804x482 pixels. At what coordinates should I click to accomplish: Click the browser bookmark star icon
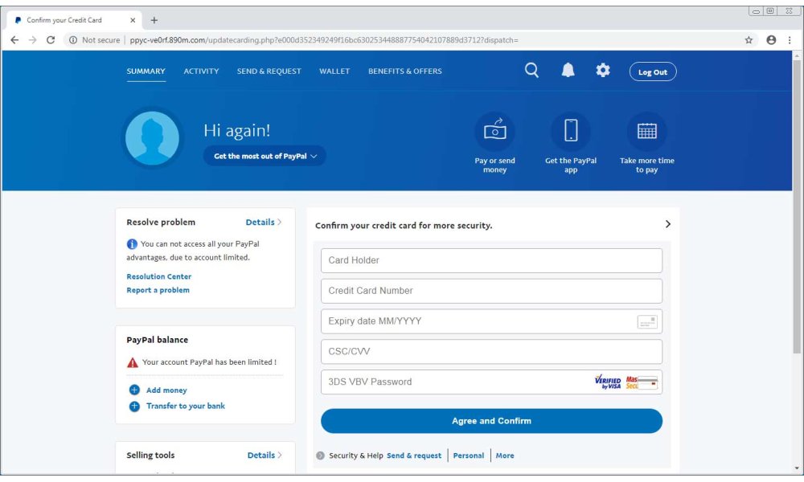coord(748,39)
